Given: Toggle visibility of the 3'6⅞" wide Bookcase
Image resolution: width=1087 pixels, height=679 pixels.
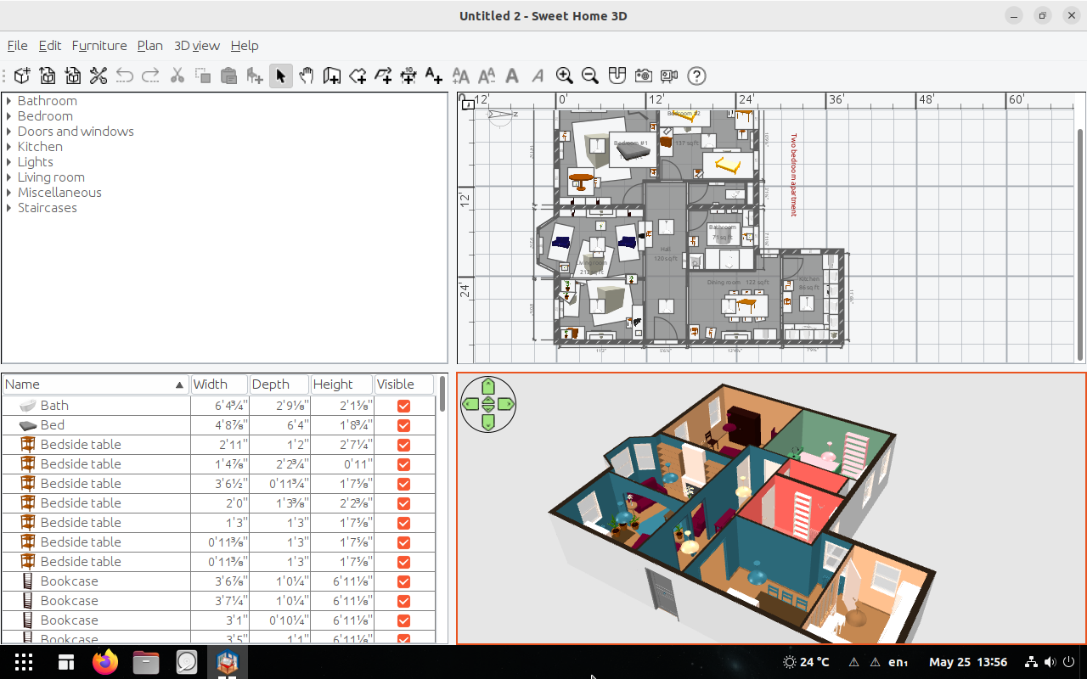Looking at the screenshot, I should [404, 581].
